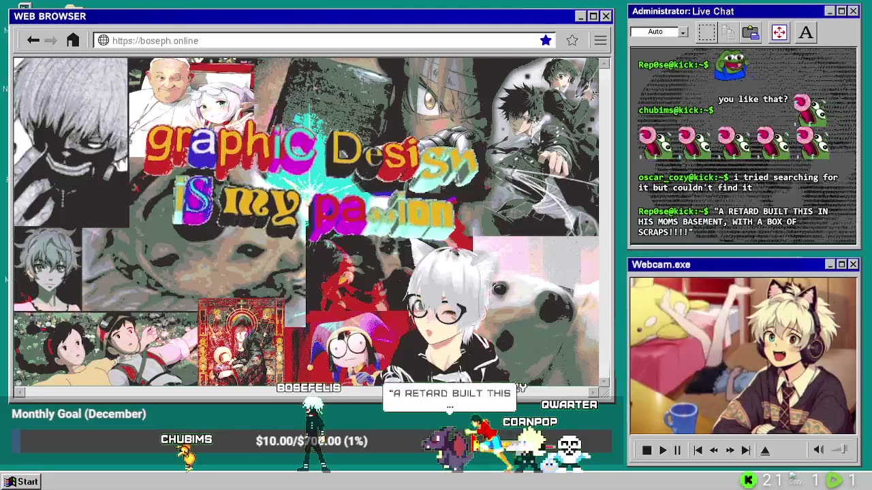Toggle the red move arrows tool
The image size is (872, 490).
779,32
